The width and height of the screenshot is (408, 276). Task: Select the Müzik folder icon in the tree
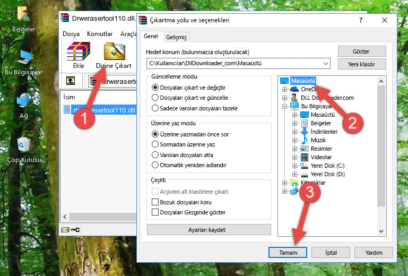pyautogui.click(x=304, y=140)
